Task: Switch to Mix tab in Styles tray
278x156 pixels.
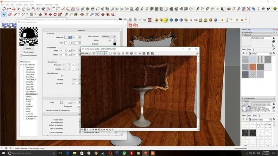Action: click(255, 116)
